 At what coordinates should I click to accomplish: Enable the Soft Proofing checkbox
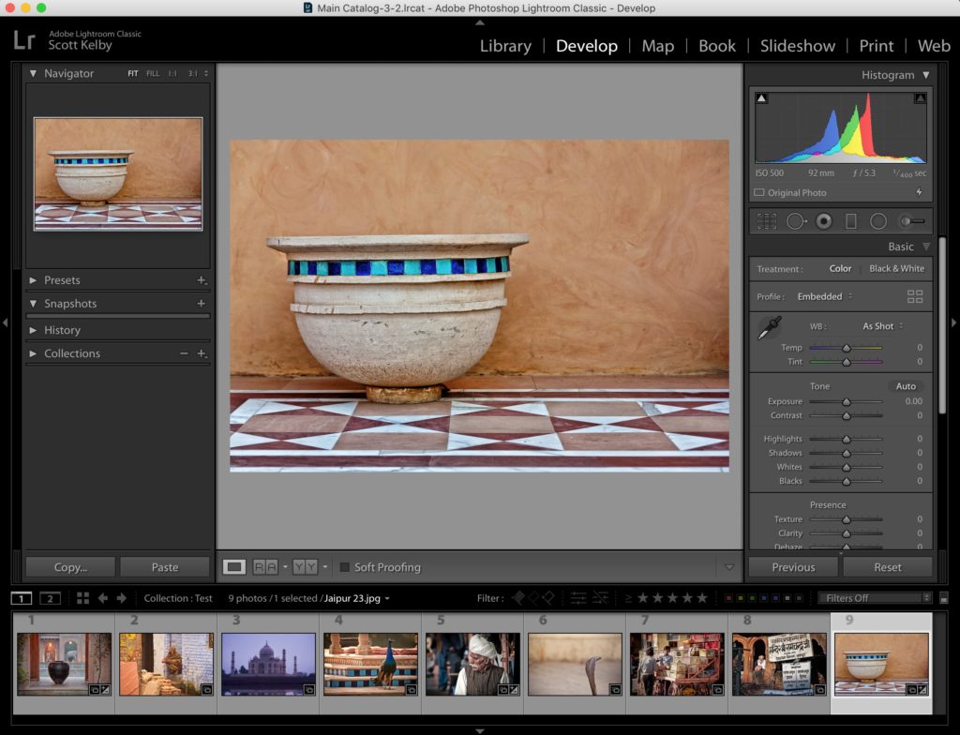click(x=345, y=567)
